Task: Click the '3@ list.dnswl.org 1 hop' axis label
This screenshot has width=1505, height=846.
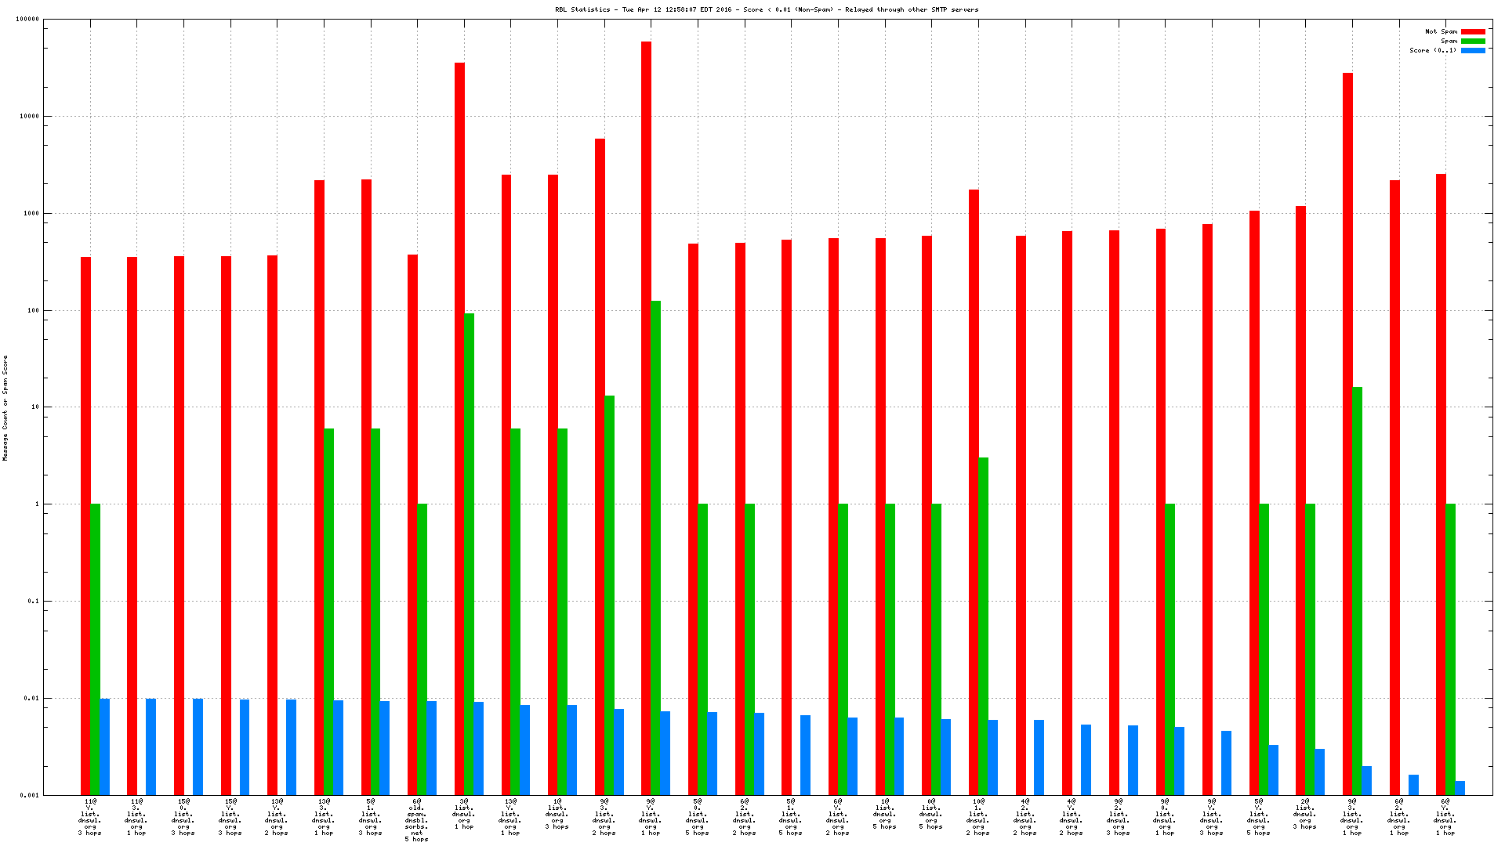Action: (463, 814)
